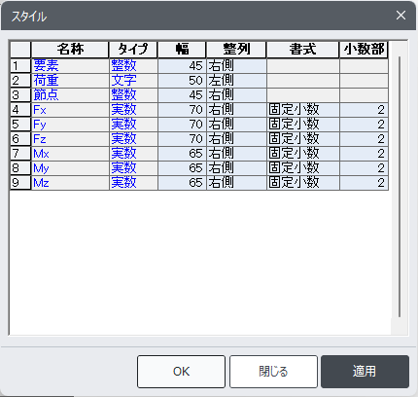This screenshot has height=397, width=418.
Task: Select the 書式 cell for My row
Action: [x=302, y=168]
